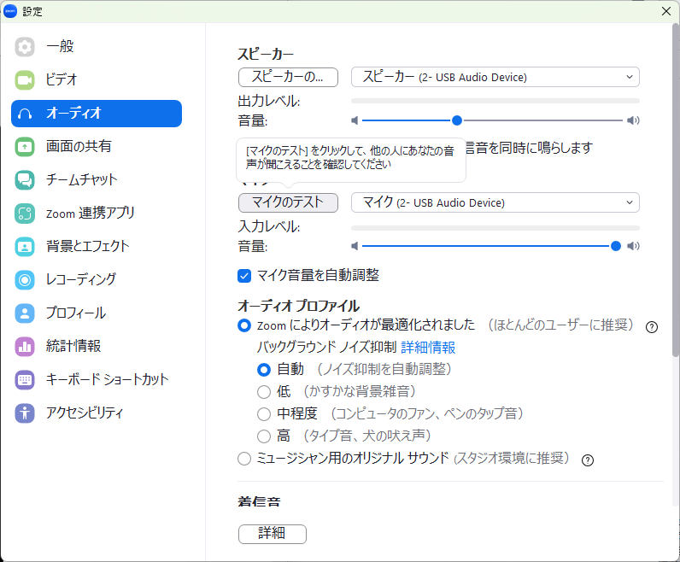Click the 出力レベル meter bar
This screenshot has height=562, width=680.
[495, 101]
